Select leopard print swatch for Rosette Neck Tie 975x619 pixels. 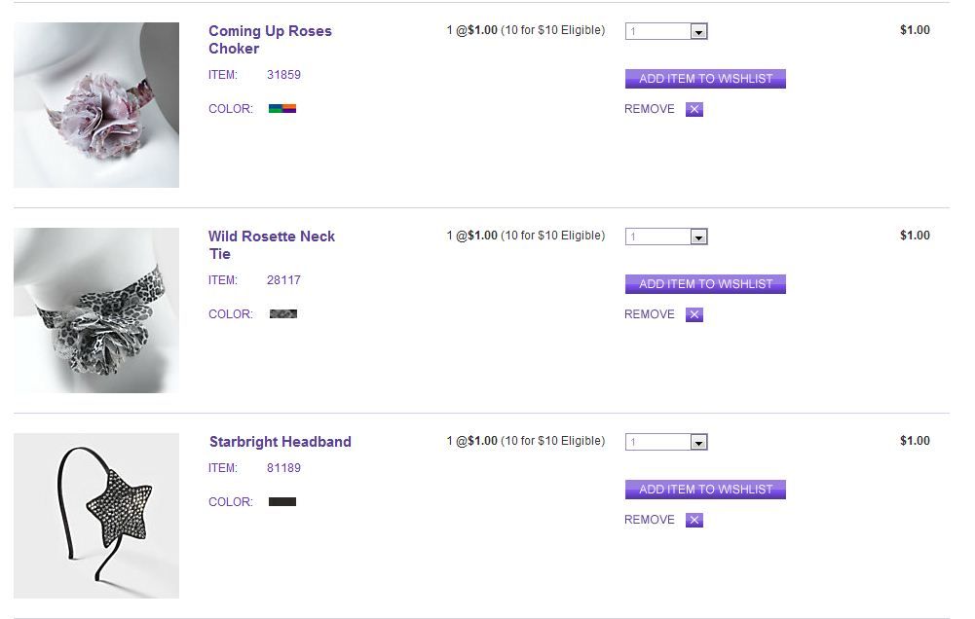(x=282, y=314)
